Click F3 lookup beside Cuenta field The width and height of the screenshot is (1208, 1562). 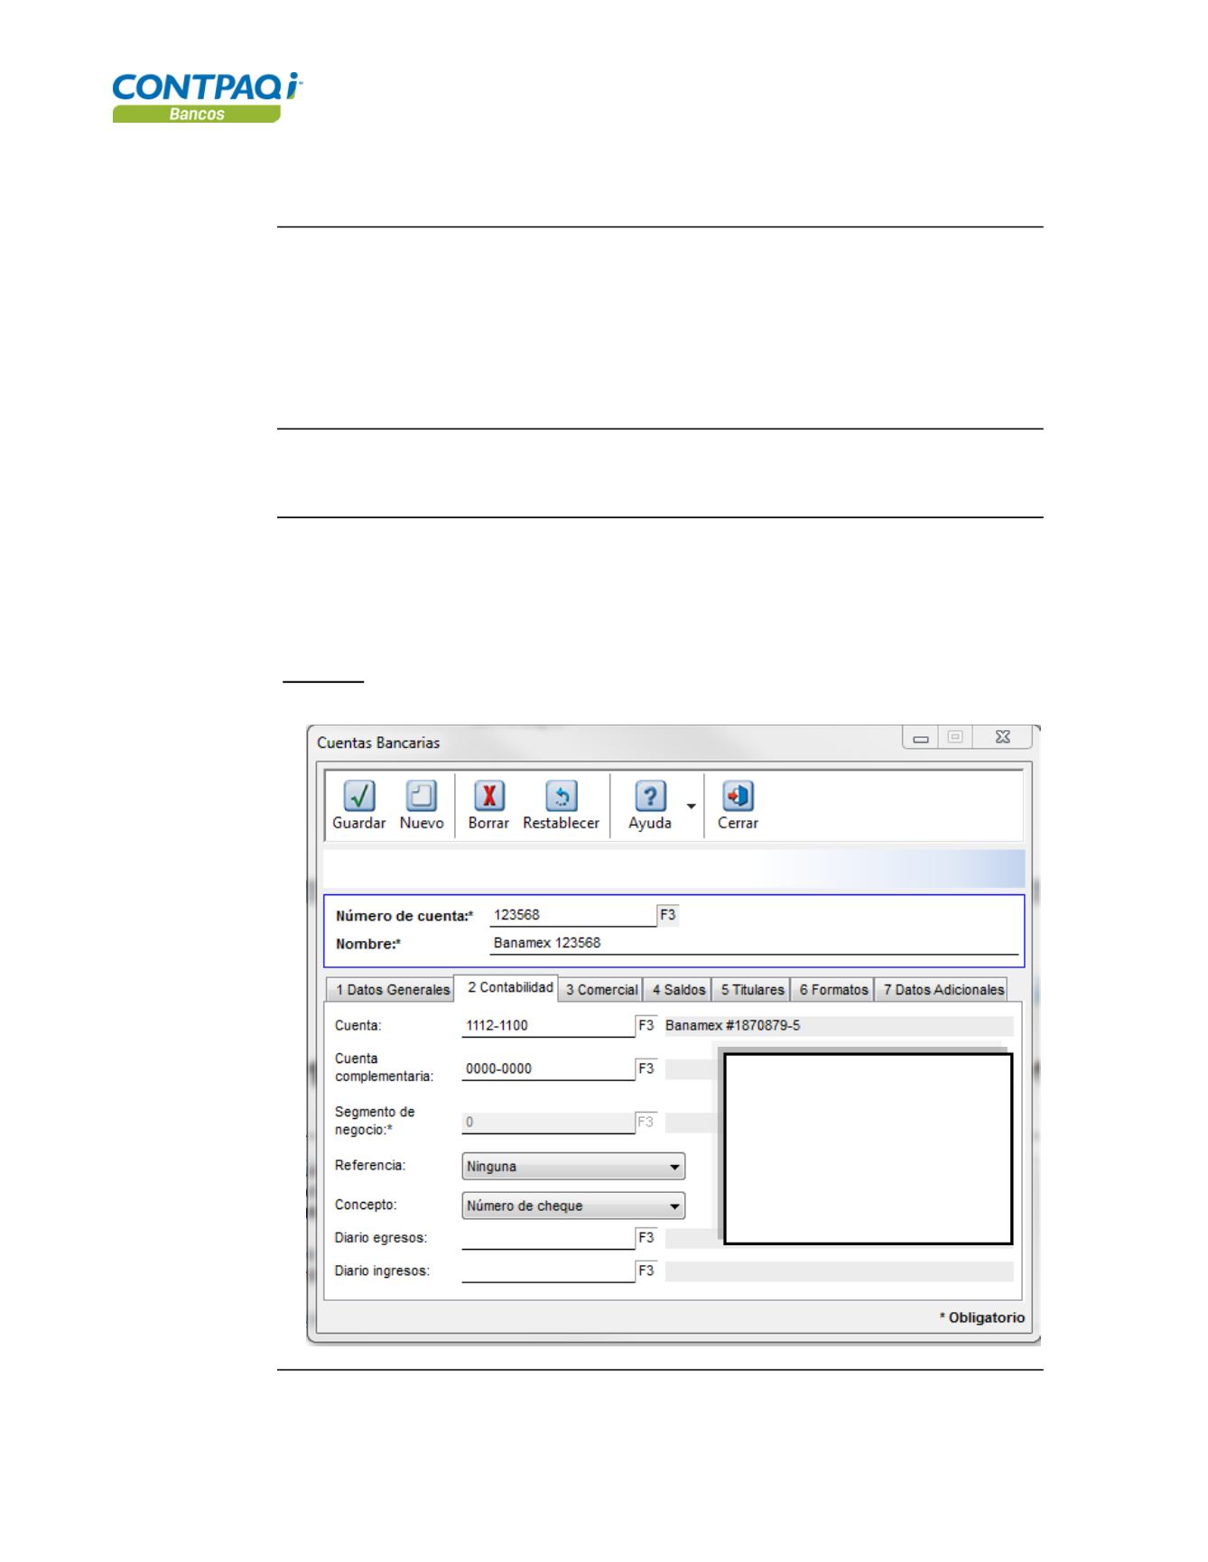646,1026
